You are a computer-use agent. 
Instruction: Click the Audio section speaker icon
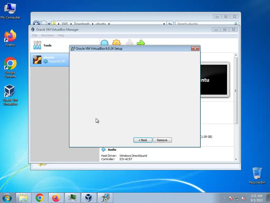point(103,150)
